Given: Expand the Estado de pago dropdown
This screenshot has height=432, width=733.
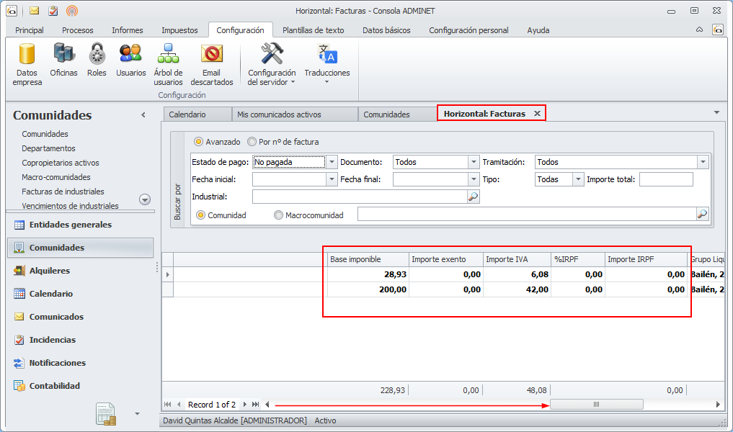Looking at the screenshot, I should [x=332, y=163].
